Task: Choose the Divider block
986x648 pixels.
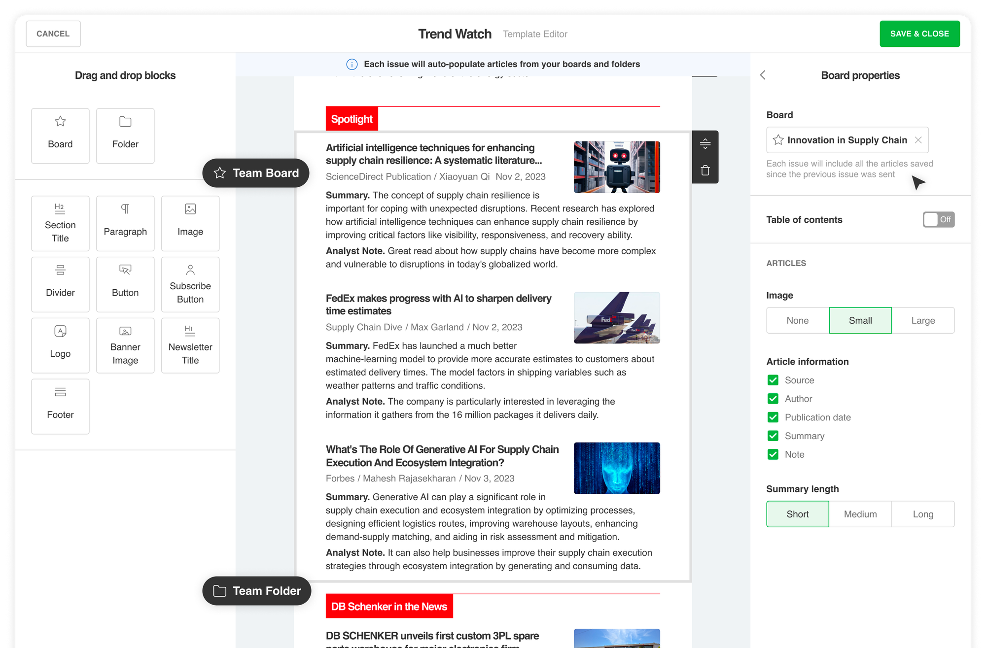Action: [x=60, y=284]
